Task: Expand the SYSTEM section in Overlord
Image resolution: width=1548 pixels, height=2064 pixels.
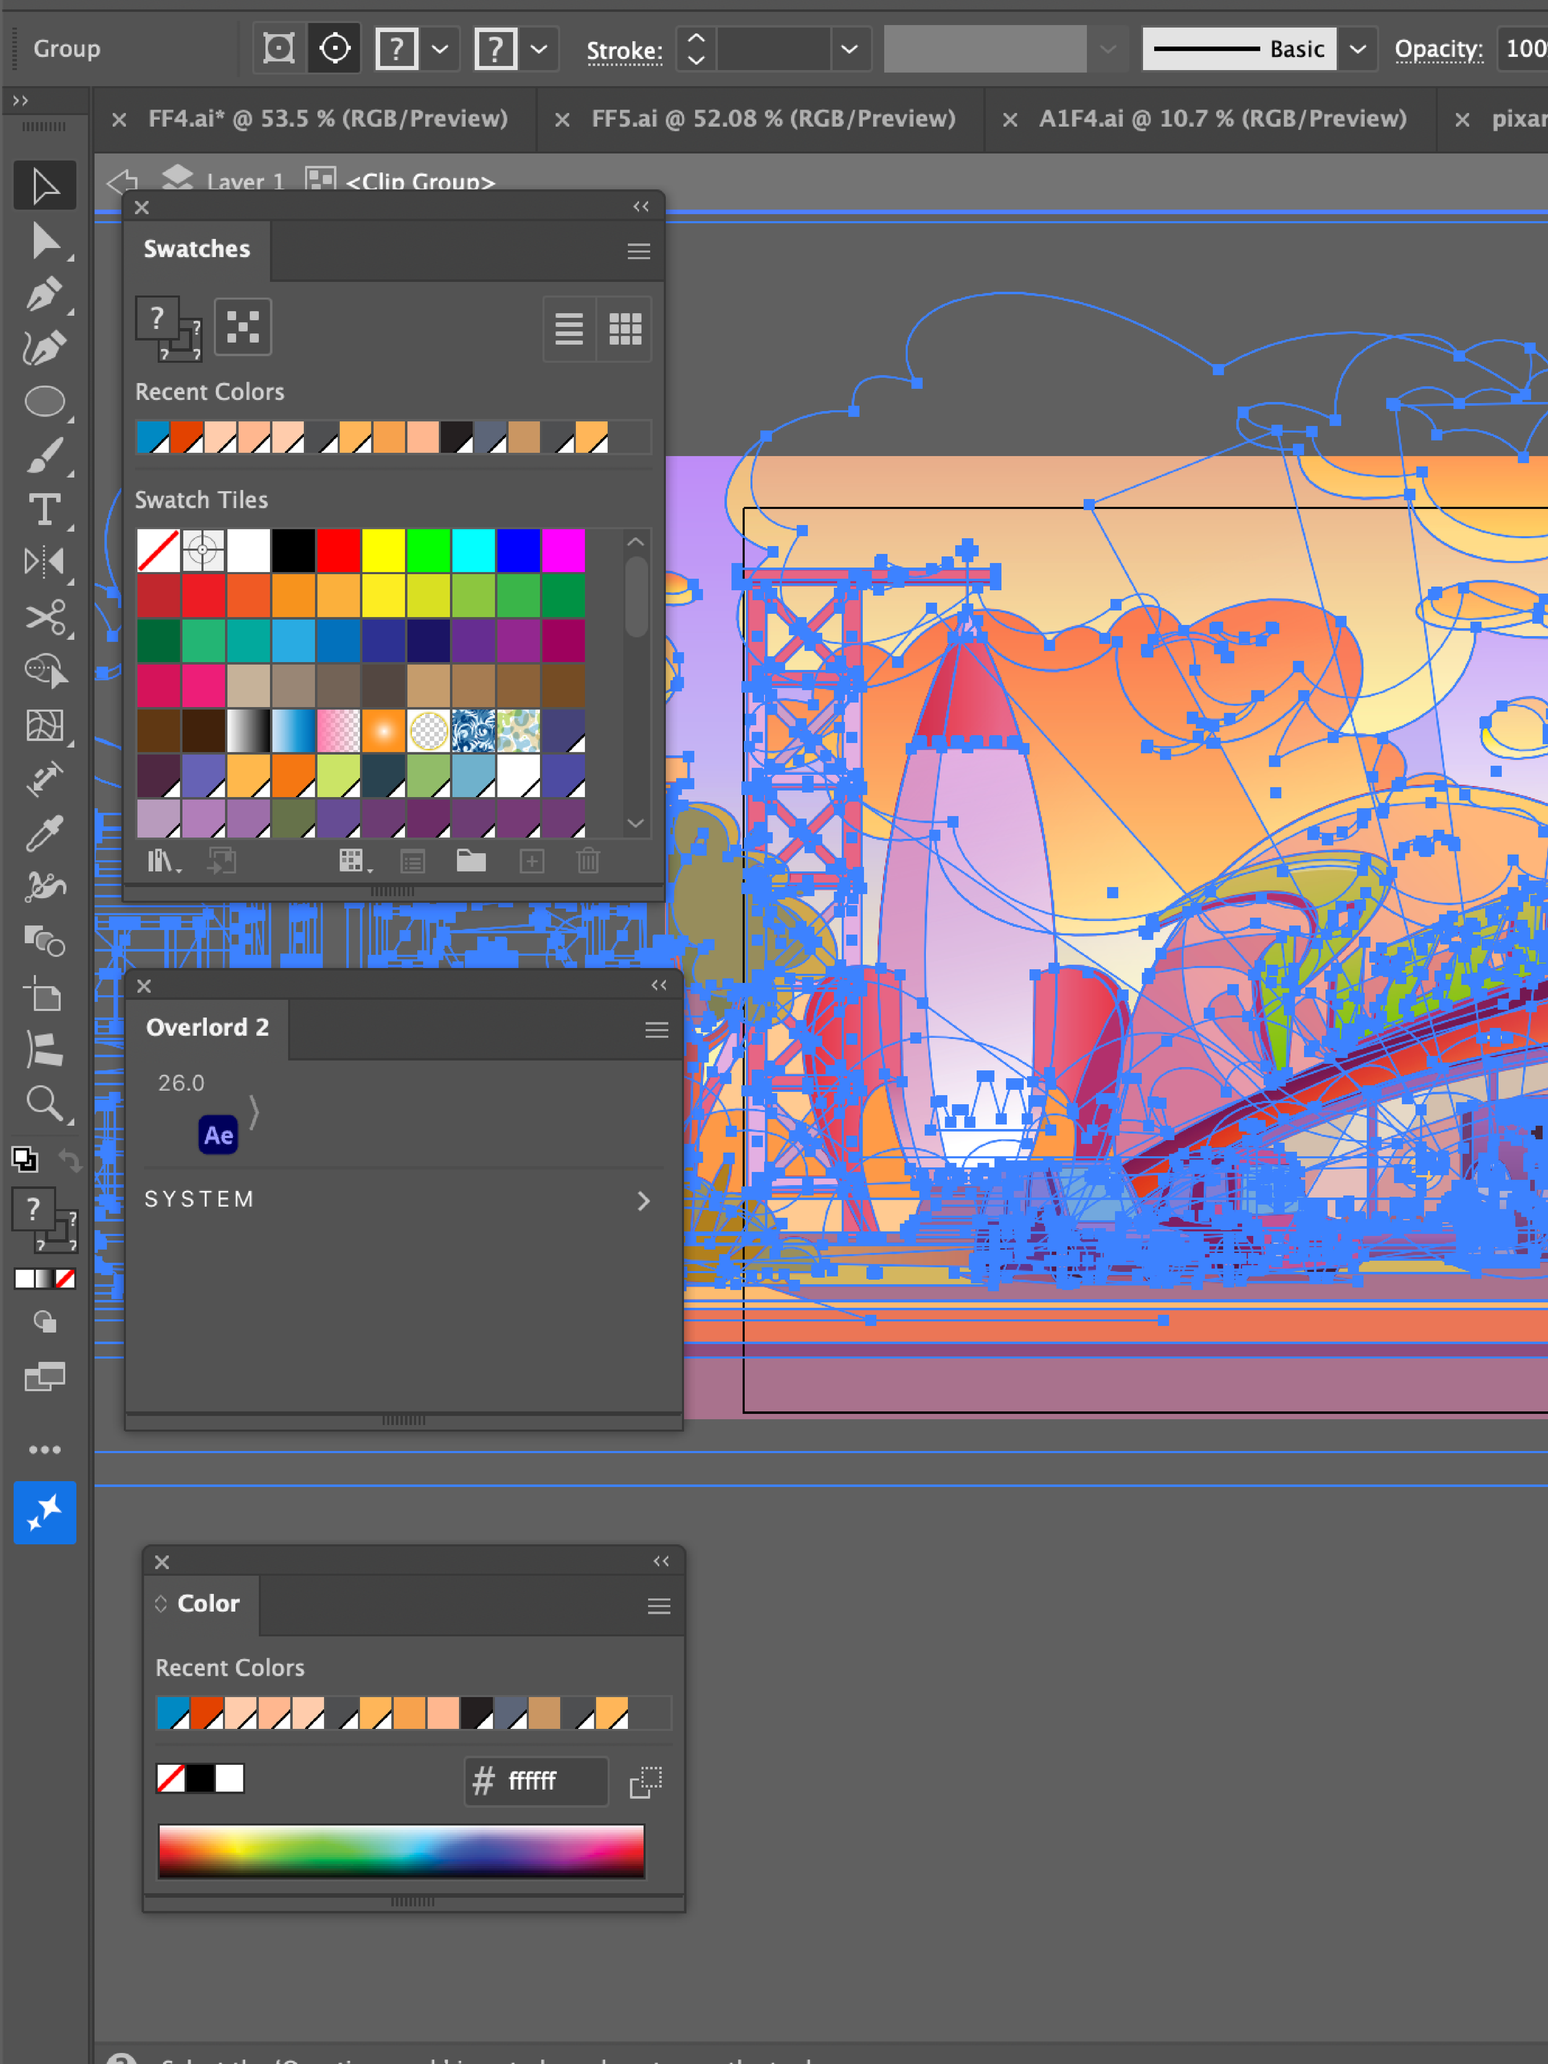Action: [643, 1200]
